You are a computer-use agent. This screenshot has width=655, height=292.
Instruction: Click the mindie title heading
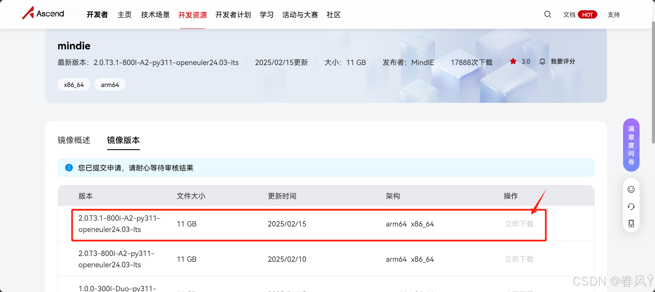(74, 46)
